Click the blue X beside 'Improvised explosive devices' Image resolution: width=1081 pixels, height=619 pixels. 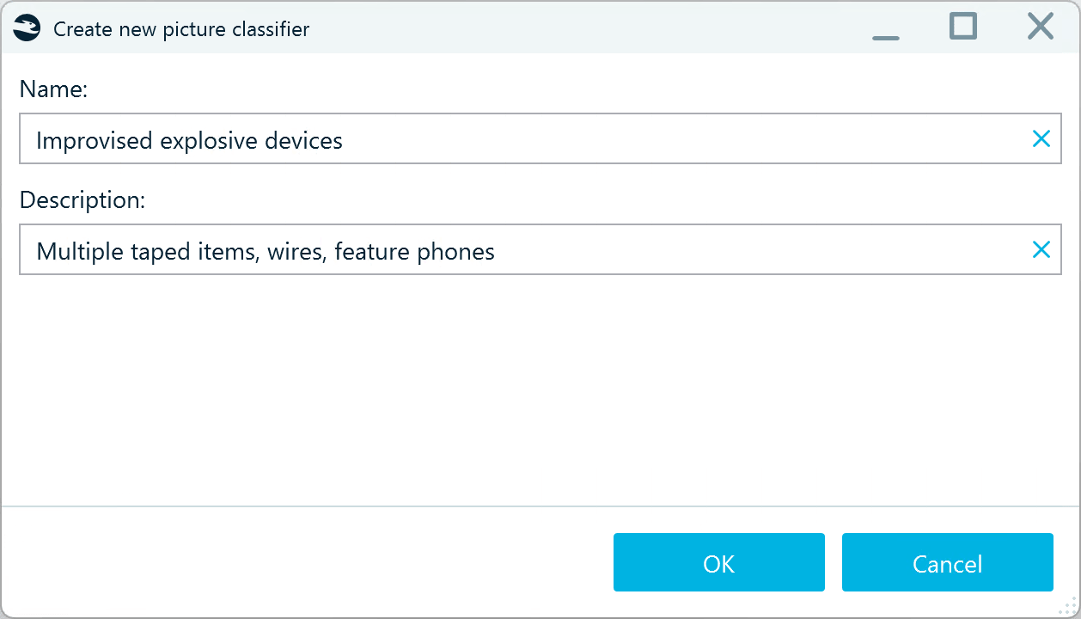(x=1041, y=138)
